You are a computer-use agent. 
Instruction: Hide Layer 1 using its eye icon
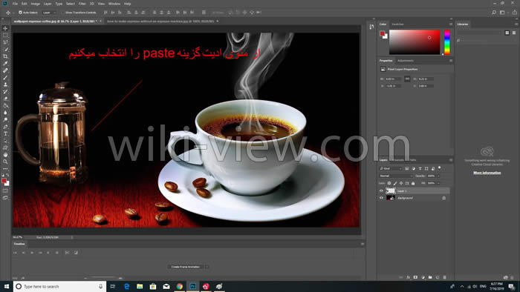pos(381,190)
